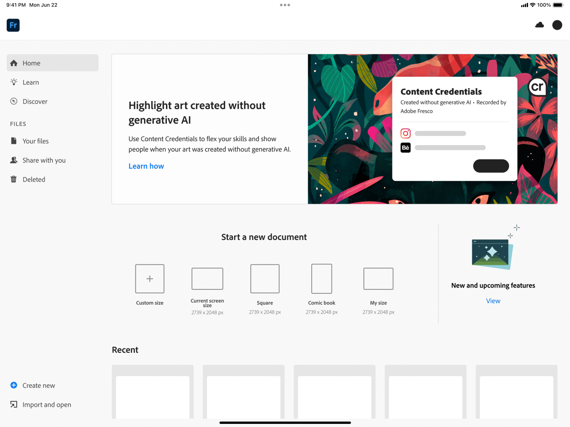Tap Learn how about Content Credentials
This screenshot has width=570, height=427.
[x=146, y=166]
